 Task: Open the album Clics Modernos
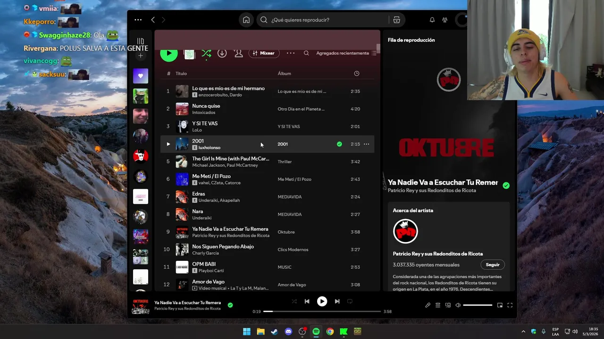[293, 250]
